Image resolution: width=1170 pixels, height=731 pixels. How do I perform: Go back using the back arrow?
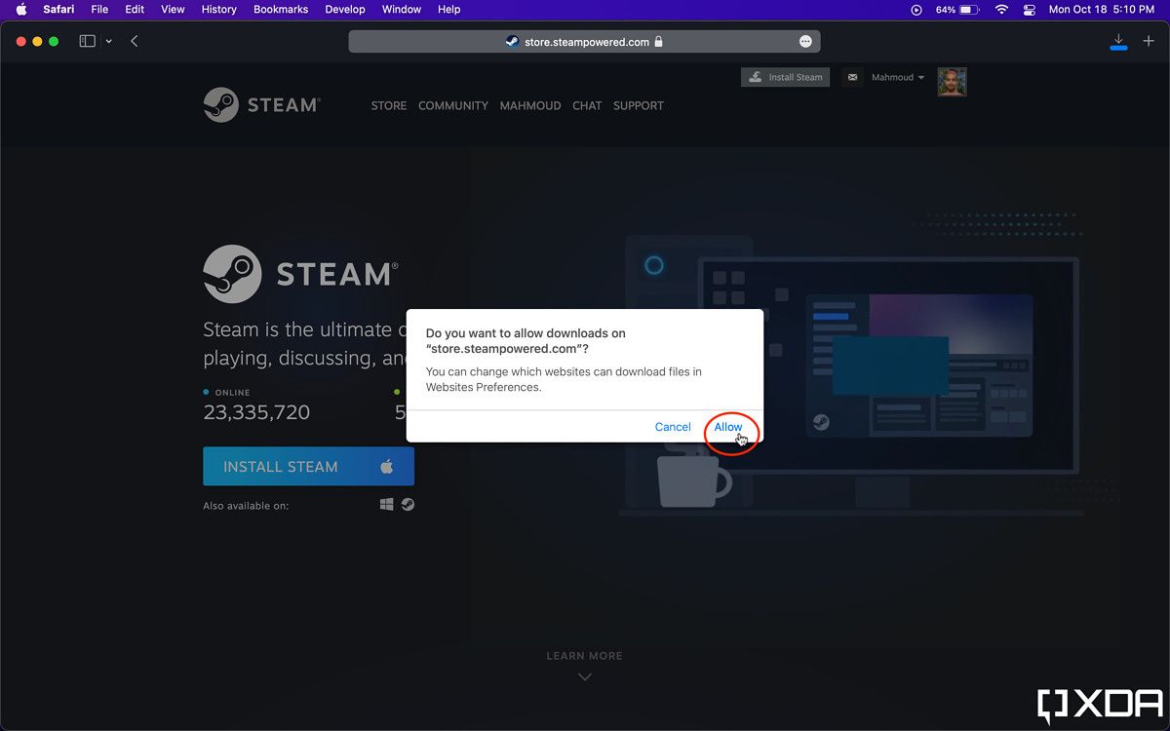[x=135, y=41]
